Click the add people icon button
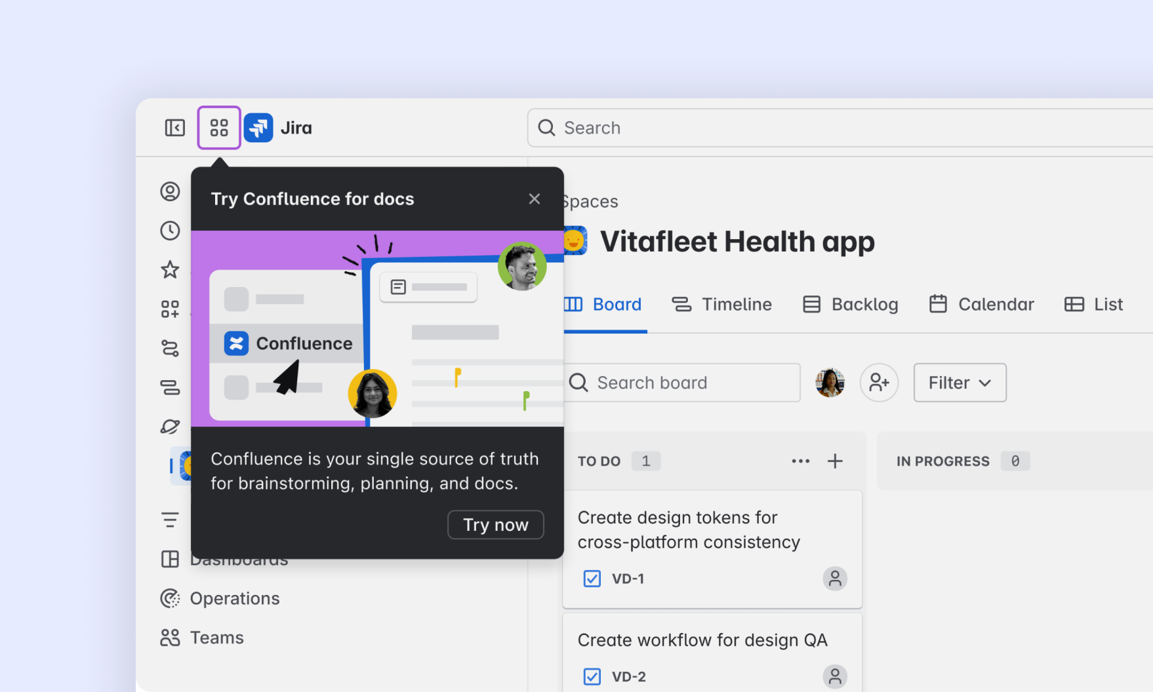Screen dimensions: 1153x692 tap(879, 383)
